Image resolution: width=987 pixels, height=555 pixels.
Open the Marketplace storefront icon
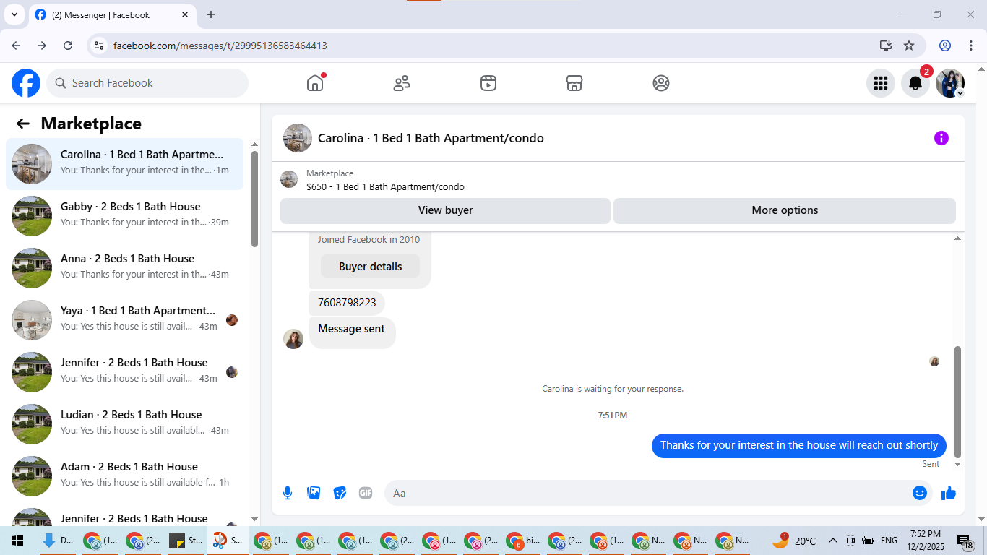point(574,83)
